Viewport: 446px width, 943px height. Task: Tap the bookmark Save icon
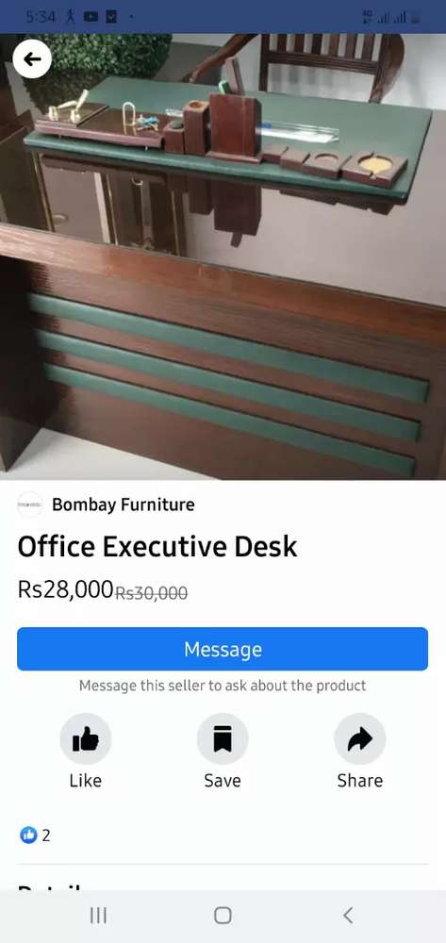pyautogui.click(x=223, y=739)
